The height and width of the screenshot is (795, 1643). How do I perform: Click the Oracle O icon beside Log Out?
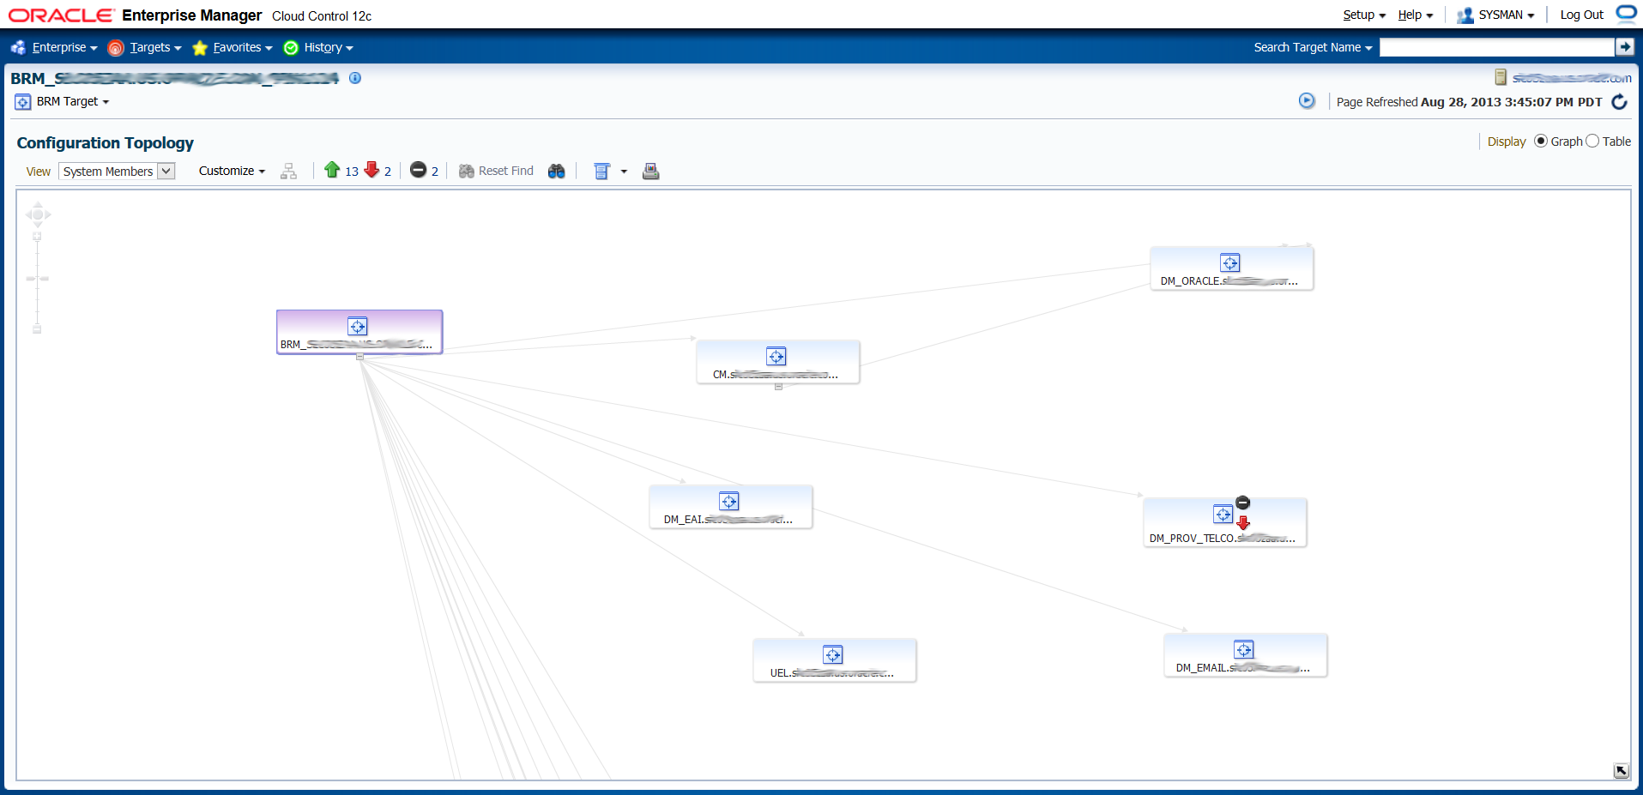click(x=1627, y=14)
